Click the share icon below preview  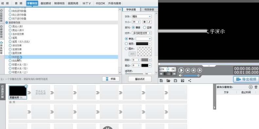coord(189,80)
